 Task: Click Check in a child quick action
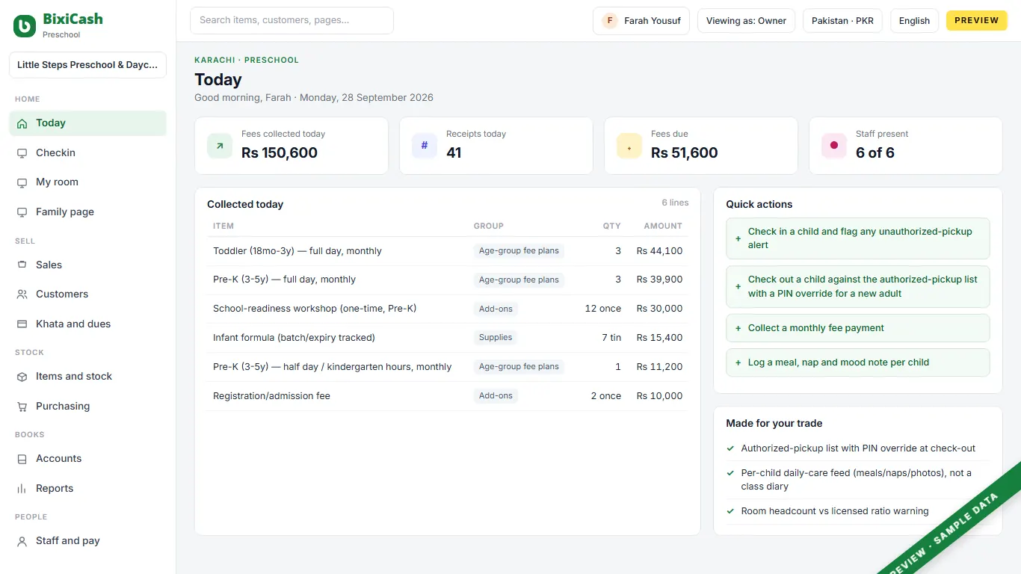tap(858, 238)
